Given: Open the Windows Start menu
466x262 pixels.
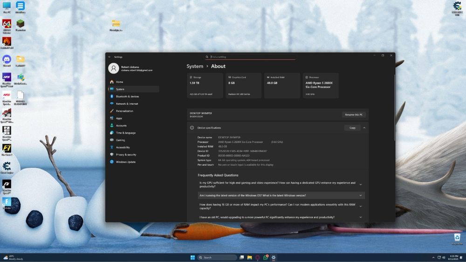Looking at the screenshot, I should click(x=192, y=257).
